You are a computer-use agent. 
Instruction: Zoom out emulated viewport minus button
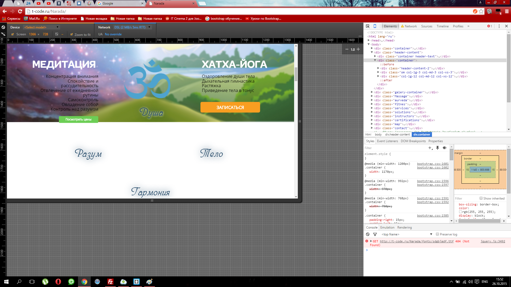point(347,49)
